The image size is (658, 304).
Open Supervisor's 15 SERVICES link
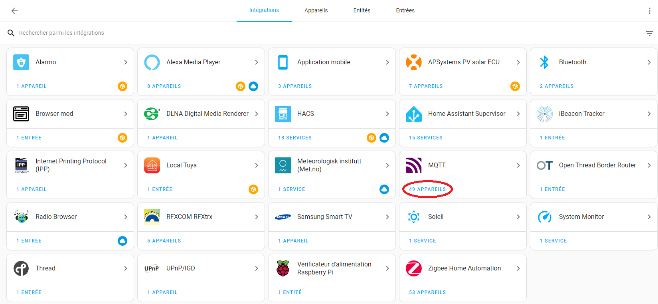point(426,138)
